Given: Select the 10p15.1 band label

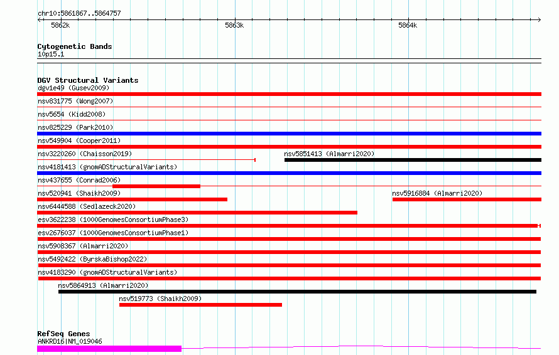Looking at the screenshot, I should tap(51, 55).
